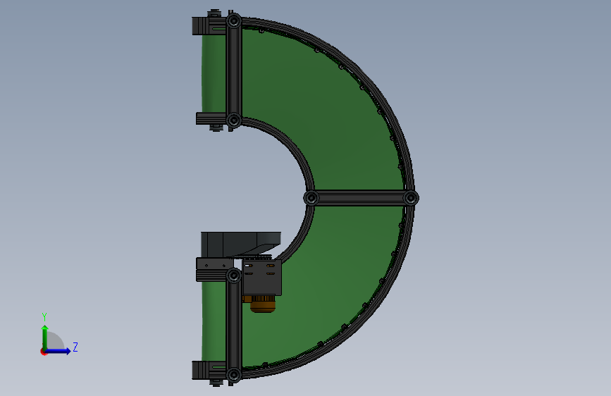
Task: Select the dark wedge-shaped cover above the gearbox
Action: [x=241, y=245]
